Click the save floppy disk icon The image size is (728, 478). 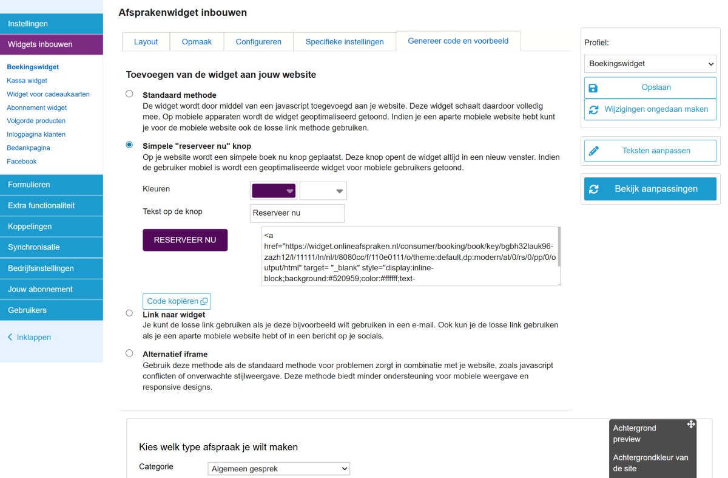593,87
